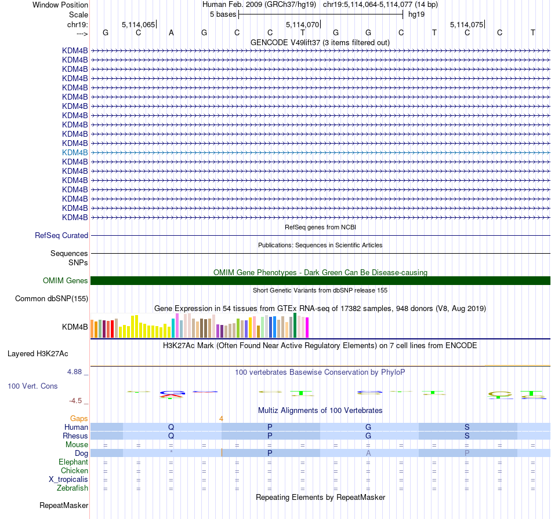Click the OMIM Genes track label

pos(66,281)
